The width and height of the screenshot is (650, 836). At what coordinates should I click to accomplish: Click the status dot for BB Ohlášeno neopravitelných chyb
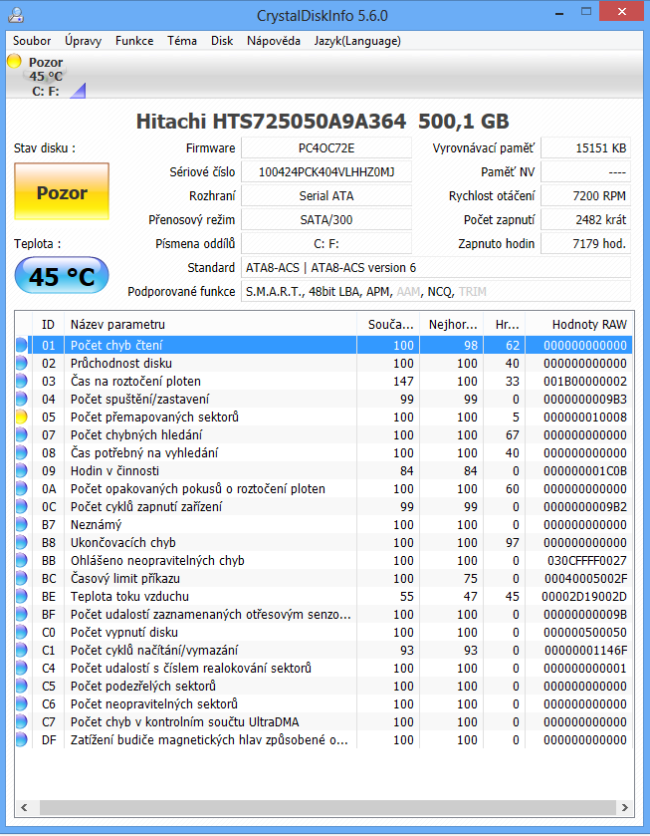pyautogui.click(x=21, y=560)
